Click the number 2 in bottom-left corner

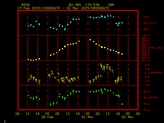coord(5,121)
